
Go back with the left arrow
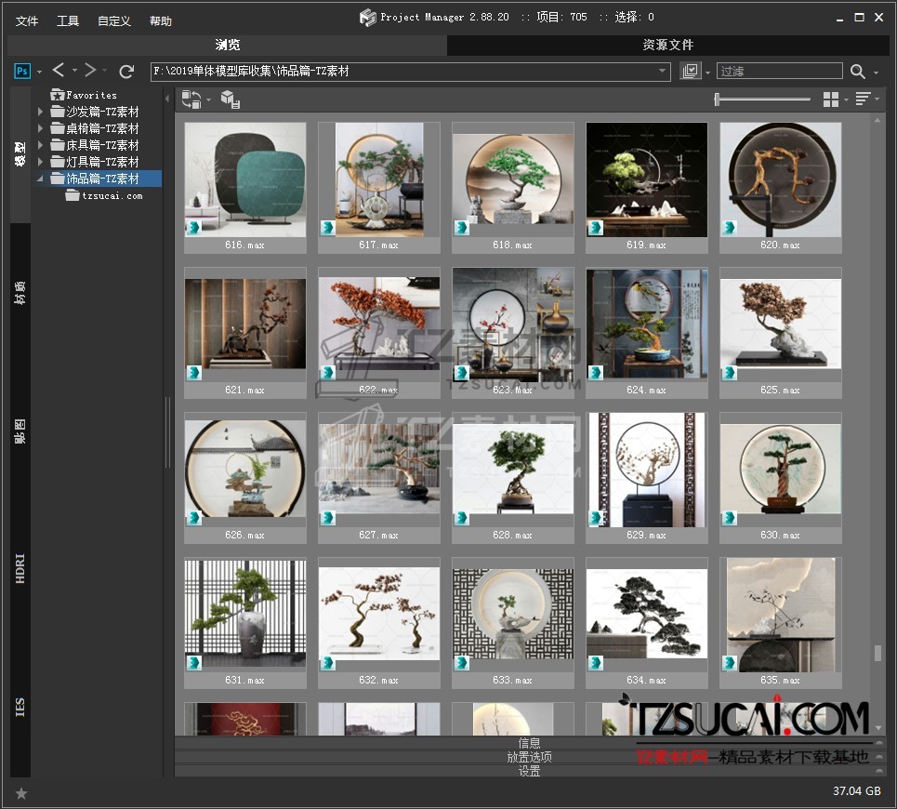tap(59, 71)
